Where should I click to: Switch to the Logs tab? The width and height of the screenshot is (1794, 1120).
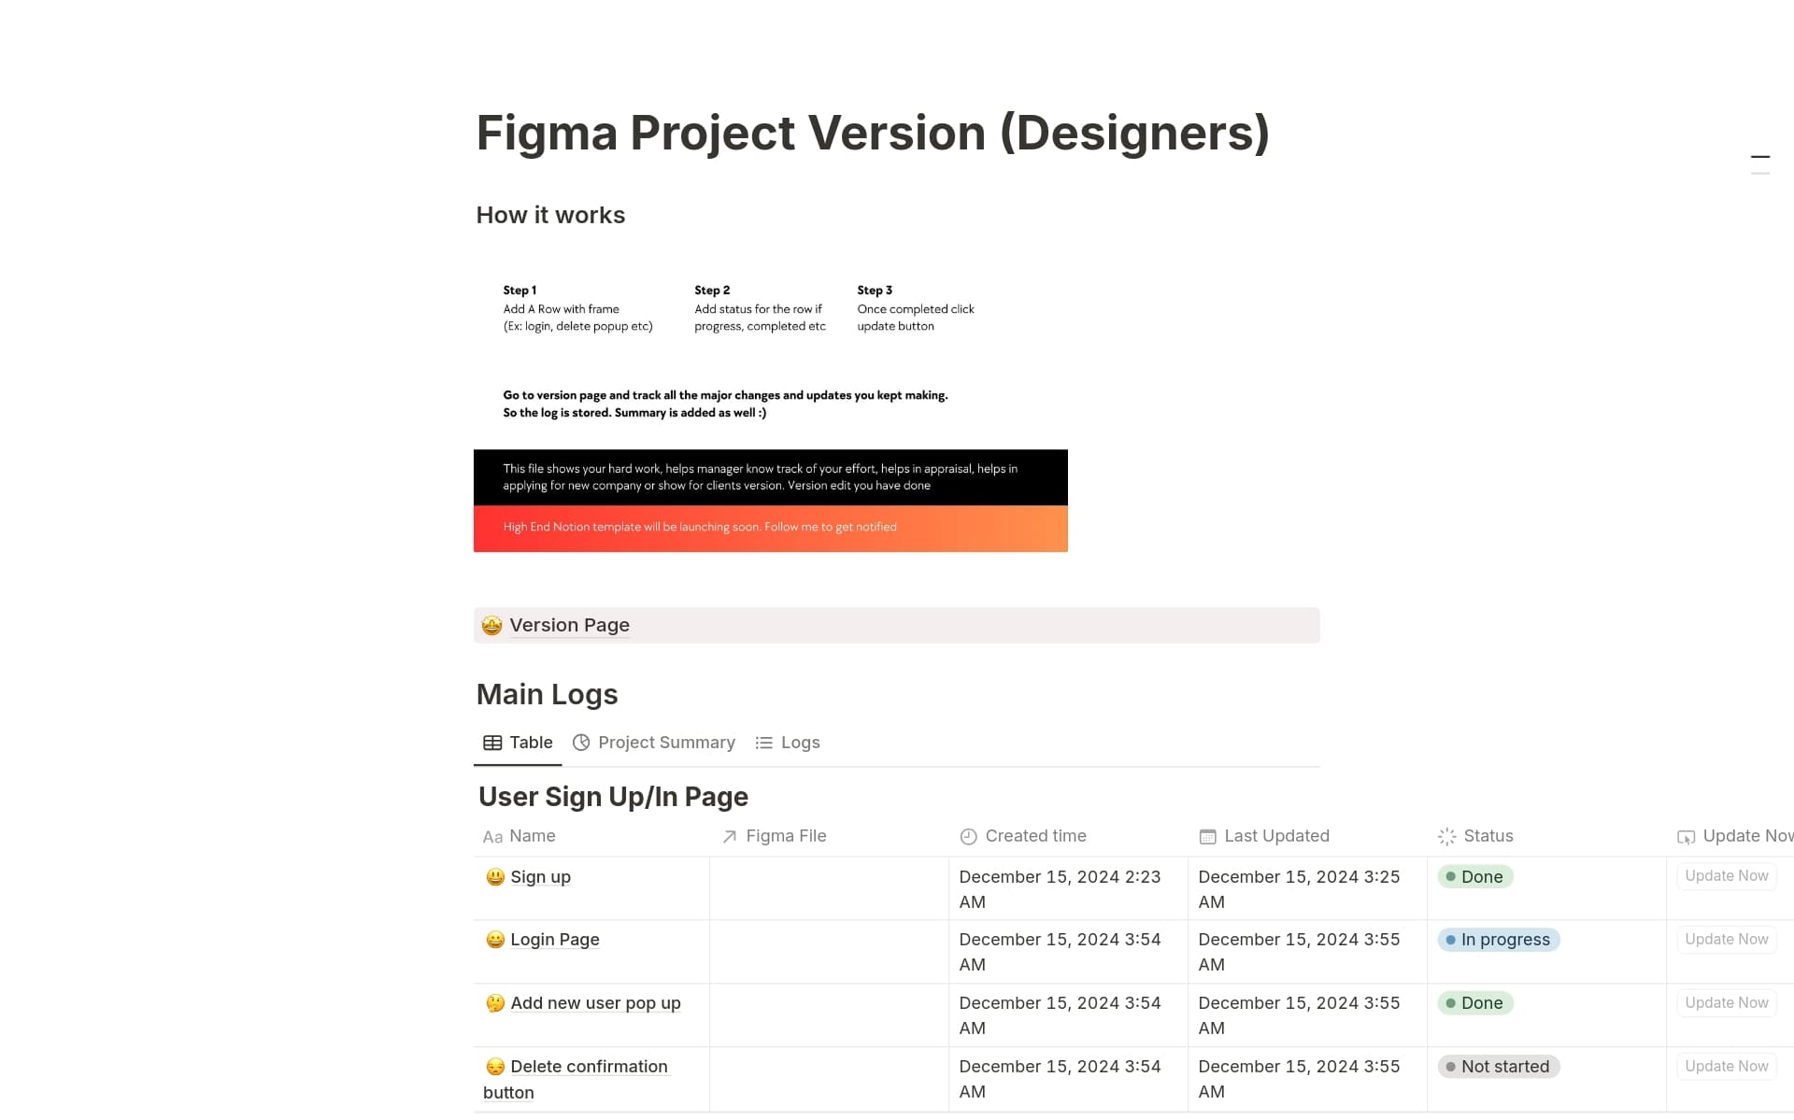(x=799, y=743)
